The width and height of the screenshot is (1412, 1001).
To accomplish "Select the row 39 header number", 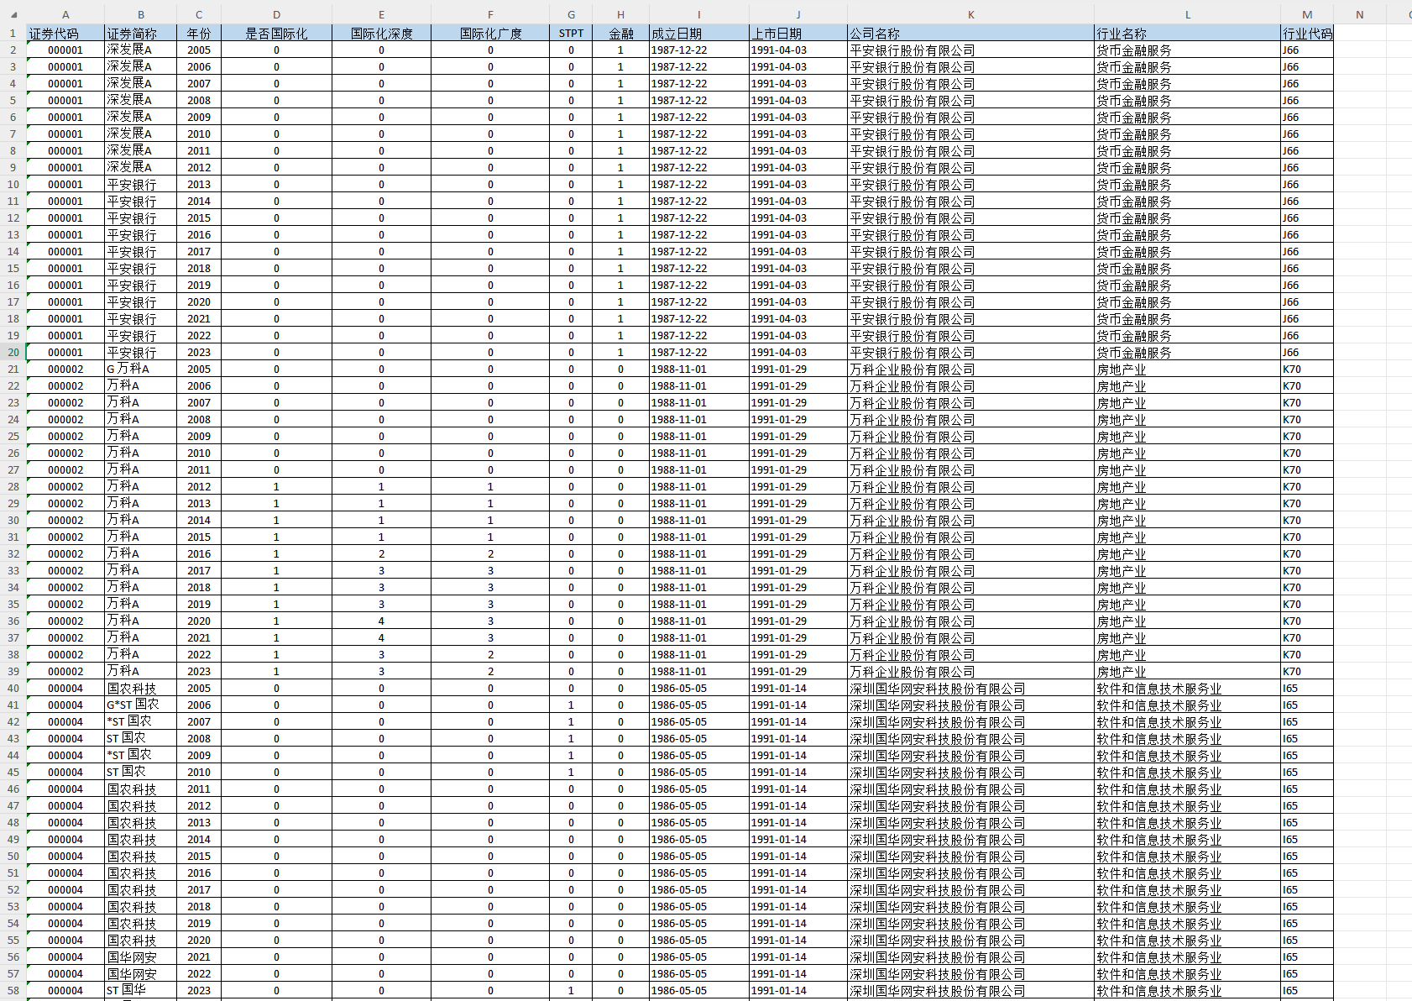I will [x=13, y=672].
